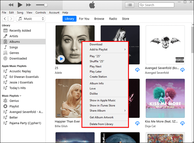
Task: Switch to the Library tab
Action: click(x=69, y=19)
